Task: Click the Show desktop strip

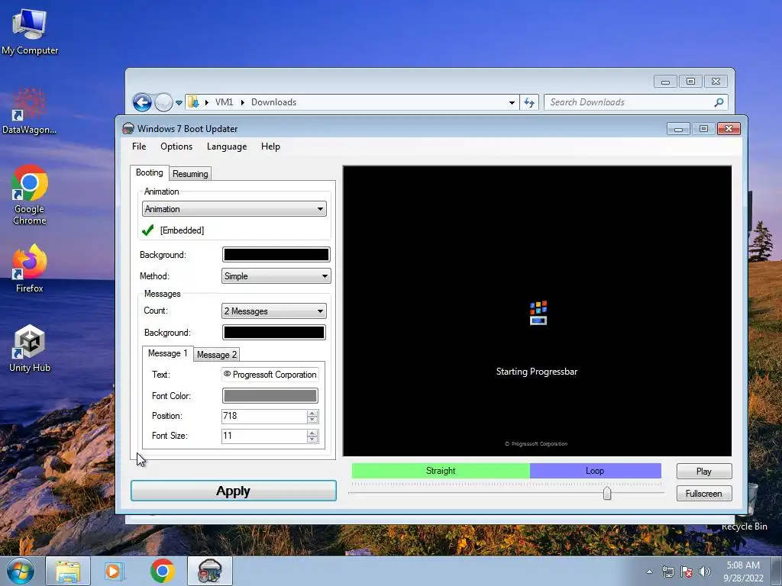Action: pos(777,571)
